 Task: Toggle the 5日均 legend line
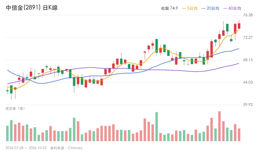coord(190,8)
